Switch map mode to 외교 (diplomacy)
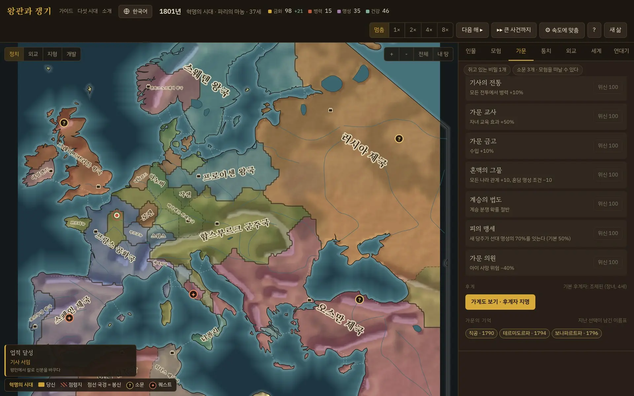 point(33,54)
